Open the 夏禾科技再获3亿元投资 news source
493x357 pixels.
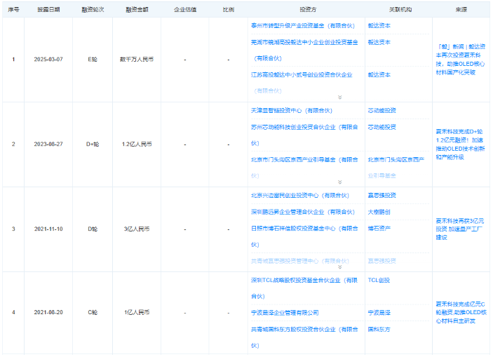459,229
